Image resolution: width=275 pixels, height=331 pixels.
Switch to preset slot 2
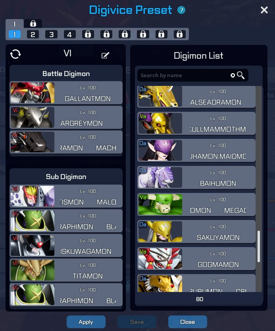33,34
